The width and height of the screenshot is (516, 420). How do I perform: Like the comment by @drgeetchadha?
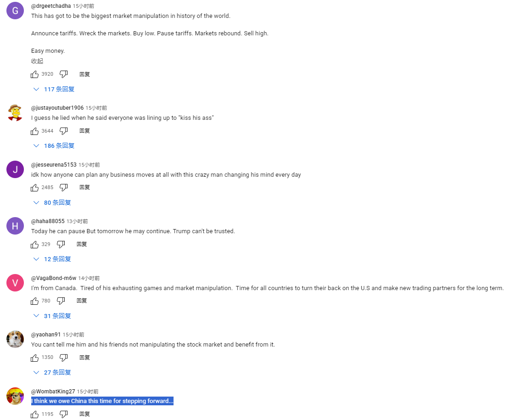tap(35, 74)
